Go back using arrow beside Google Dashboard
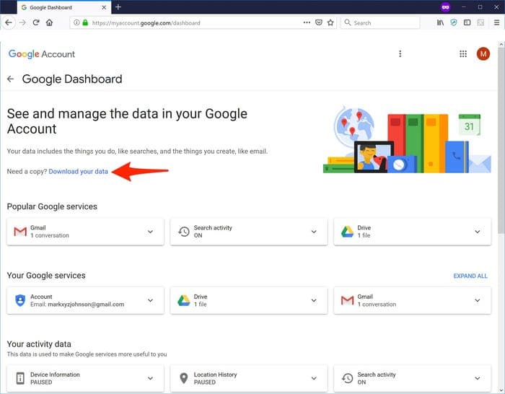505x394 pixels. pyautogui.click(x=10, y=79)
